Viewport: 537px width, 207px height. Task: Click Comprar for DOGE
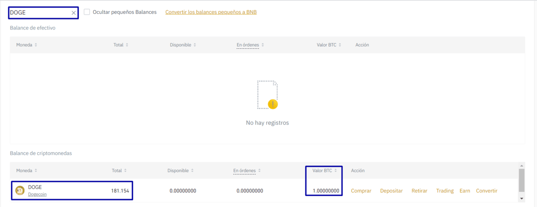tap(361, 191)
